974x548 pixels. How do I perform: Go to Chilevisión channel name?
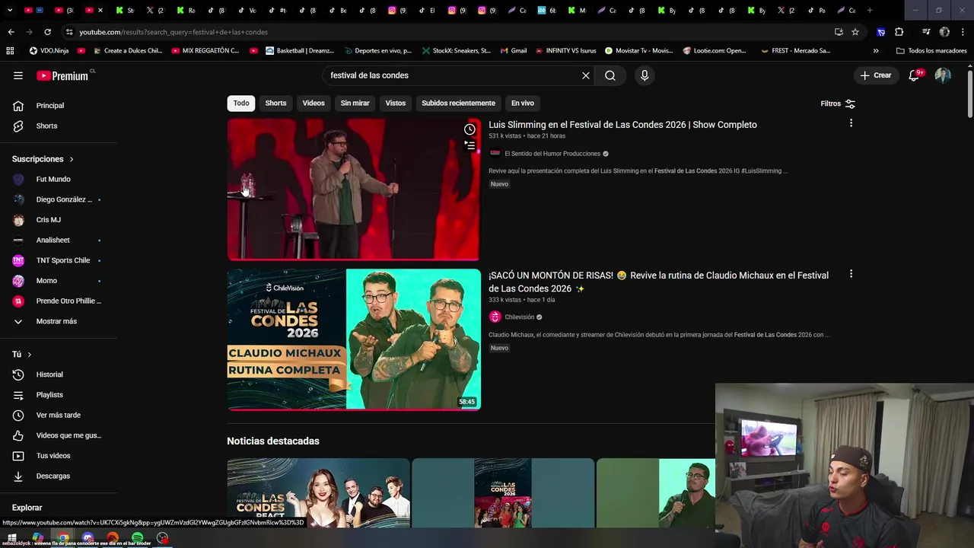point(520,317)
